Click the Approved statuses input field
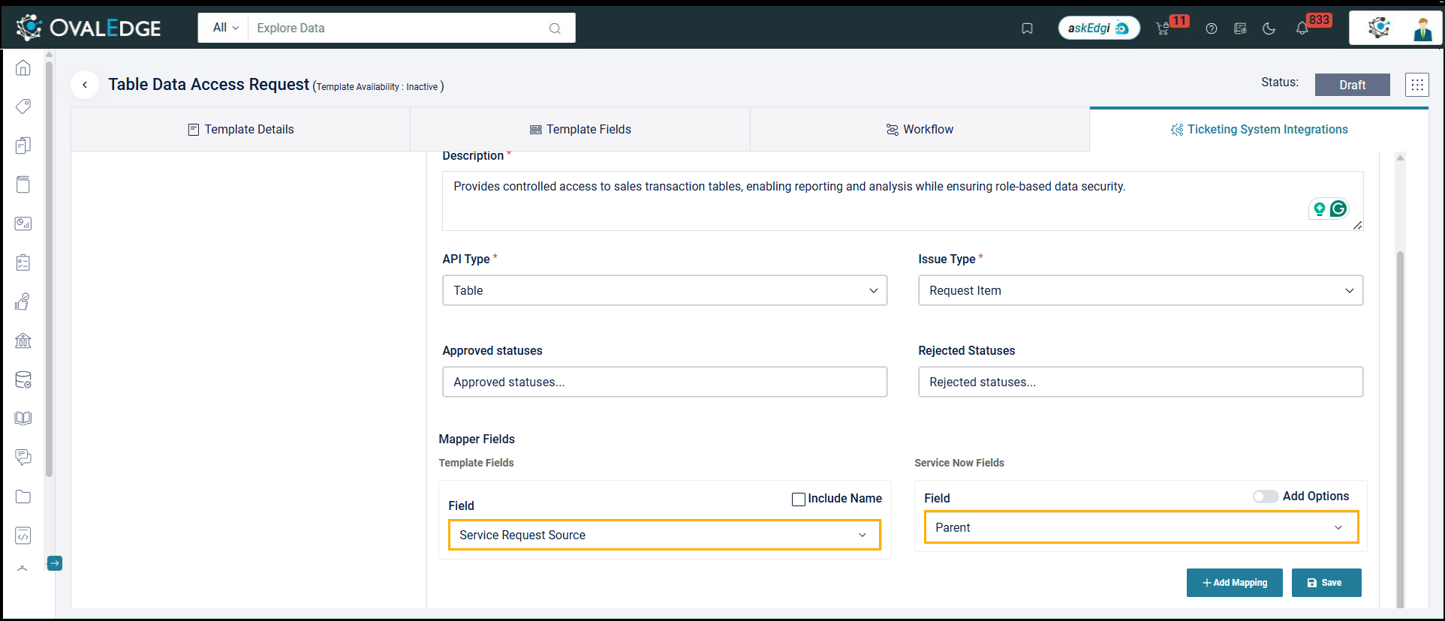The width and height of the screenshot is (1445, 621). pyautogui.click(x=664, y=382)
